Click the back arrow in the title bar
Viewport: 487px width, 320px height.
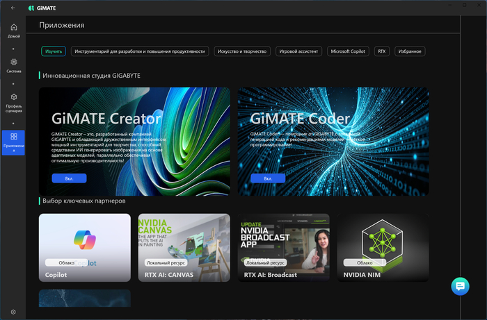point(13,8)
